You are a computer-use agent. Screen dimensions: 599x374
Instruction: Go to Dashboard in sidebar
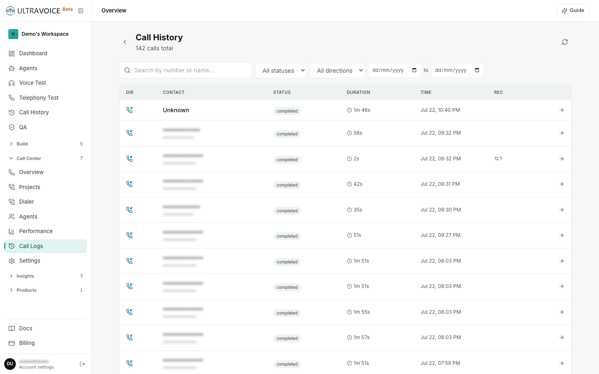click(x=45, y=53)
